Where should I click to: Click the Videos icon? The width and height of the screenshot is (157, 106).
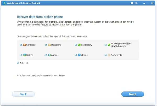pos(79,55)
